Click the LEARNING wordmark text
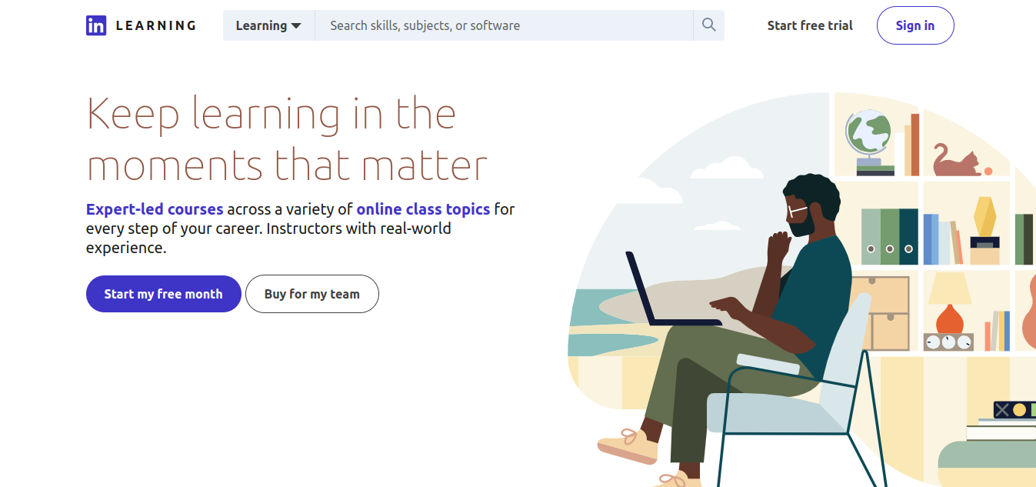The image size is (1036, 487). (156, 25)
